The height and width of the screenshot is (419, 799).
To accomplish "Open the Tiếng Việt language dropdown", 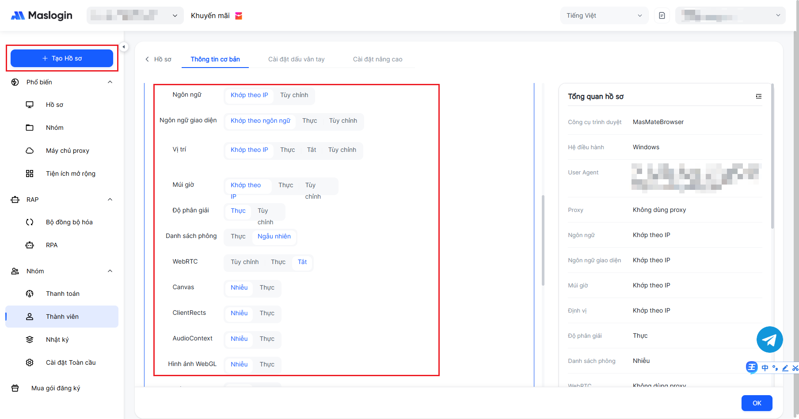I will (604, 16).
